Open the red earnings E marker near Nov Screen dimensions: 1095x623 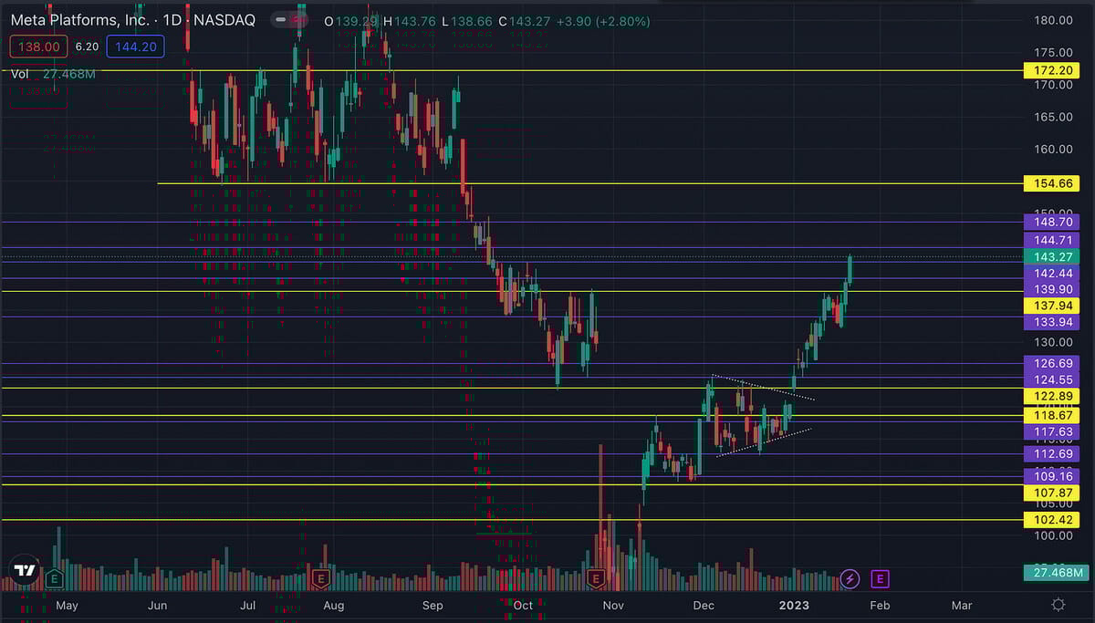coord(597,578)
